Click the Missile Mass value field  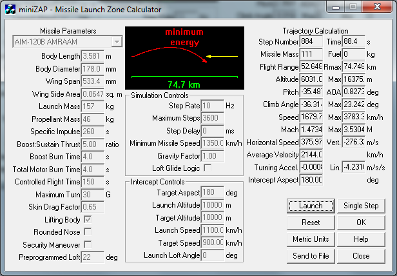coord(311,54)
